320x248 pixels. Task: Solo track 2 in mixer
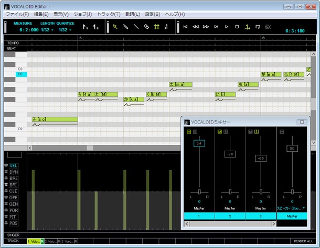pyautogui.click(x=226, y=131)
